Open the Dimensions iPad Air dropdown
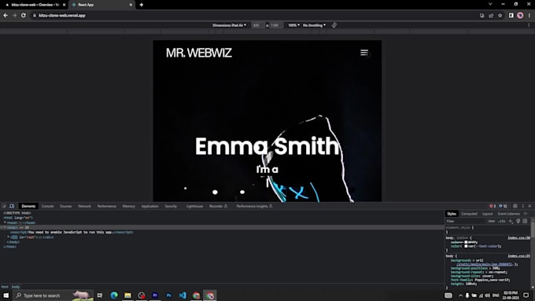The image size is (535, 301). (229, 25)
